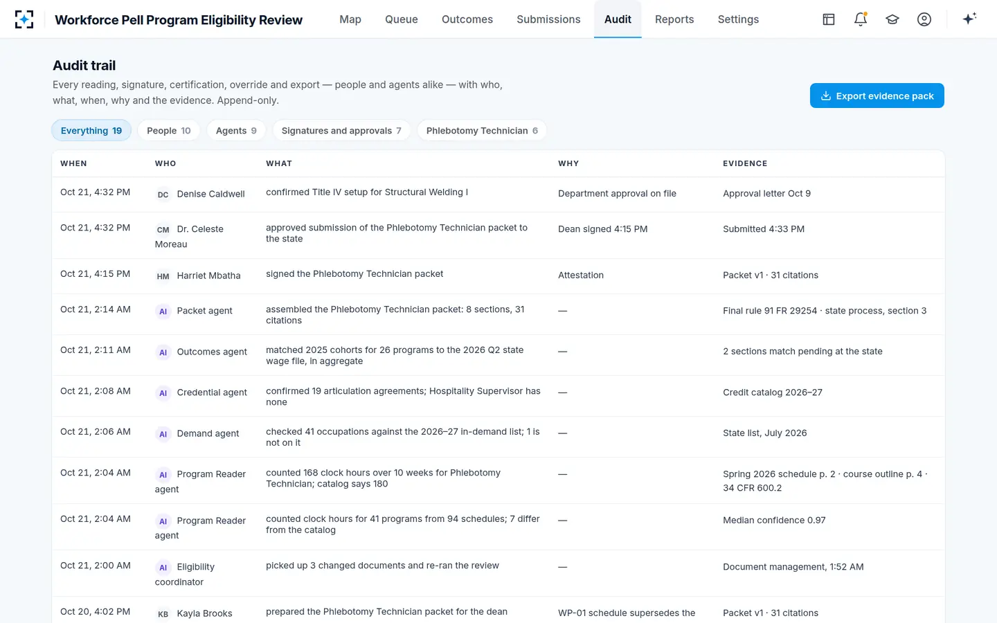Screen dimensions: 997x623
Task: Click the EVIDENCE column header
Action: coord(745,163)
